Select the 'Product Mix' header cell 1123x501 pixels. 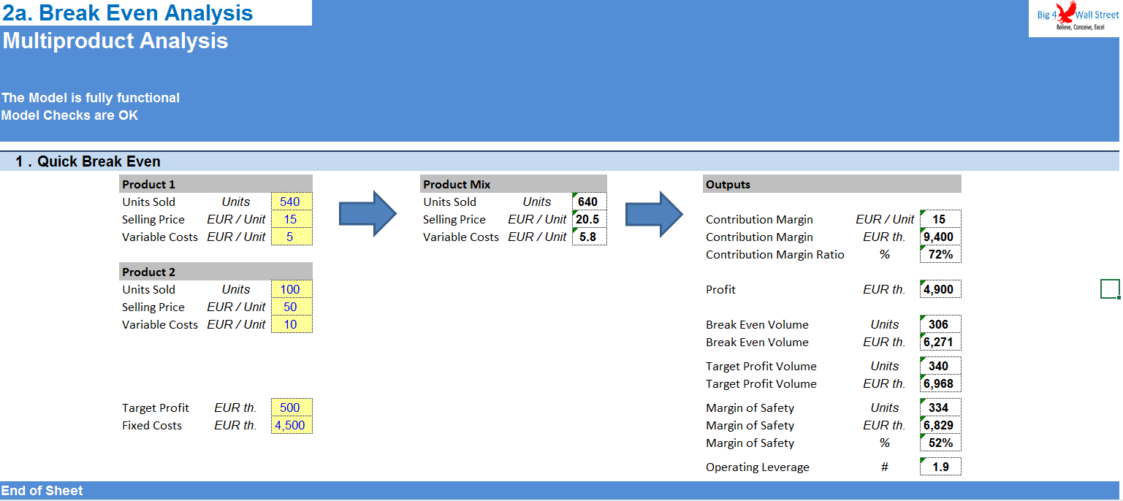click(514, 184)
